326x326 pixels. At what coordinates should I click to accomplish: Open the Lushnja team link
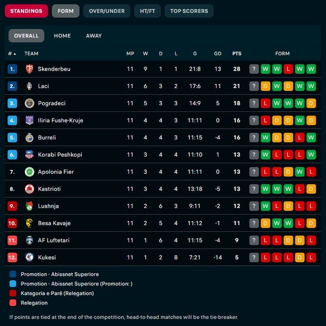48,206
